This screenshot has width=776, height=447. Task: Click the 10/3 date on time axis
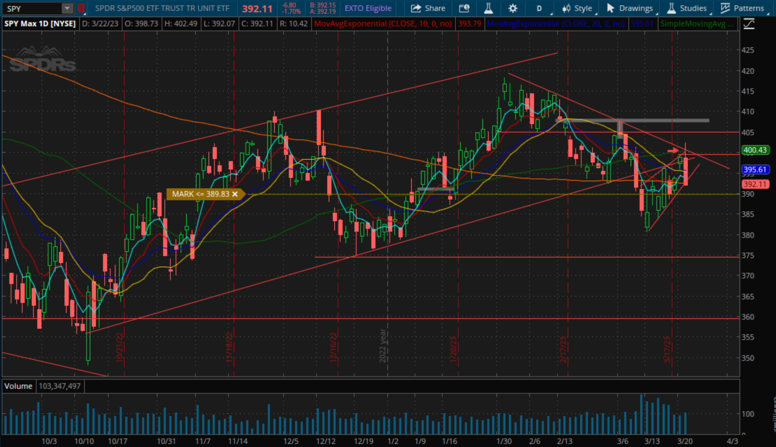[x=49, y=441]
